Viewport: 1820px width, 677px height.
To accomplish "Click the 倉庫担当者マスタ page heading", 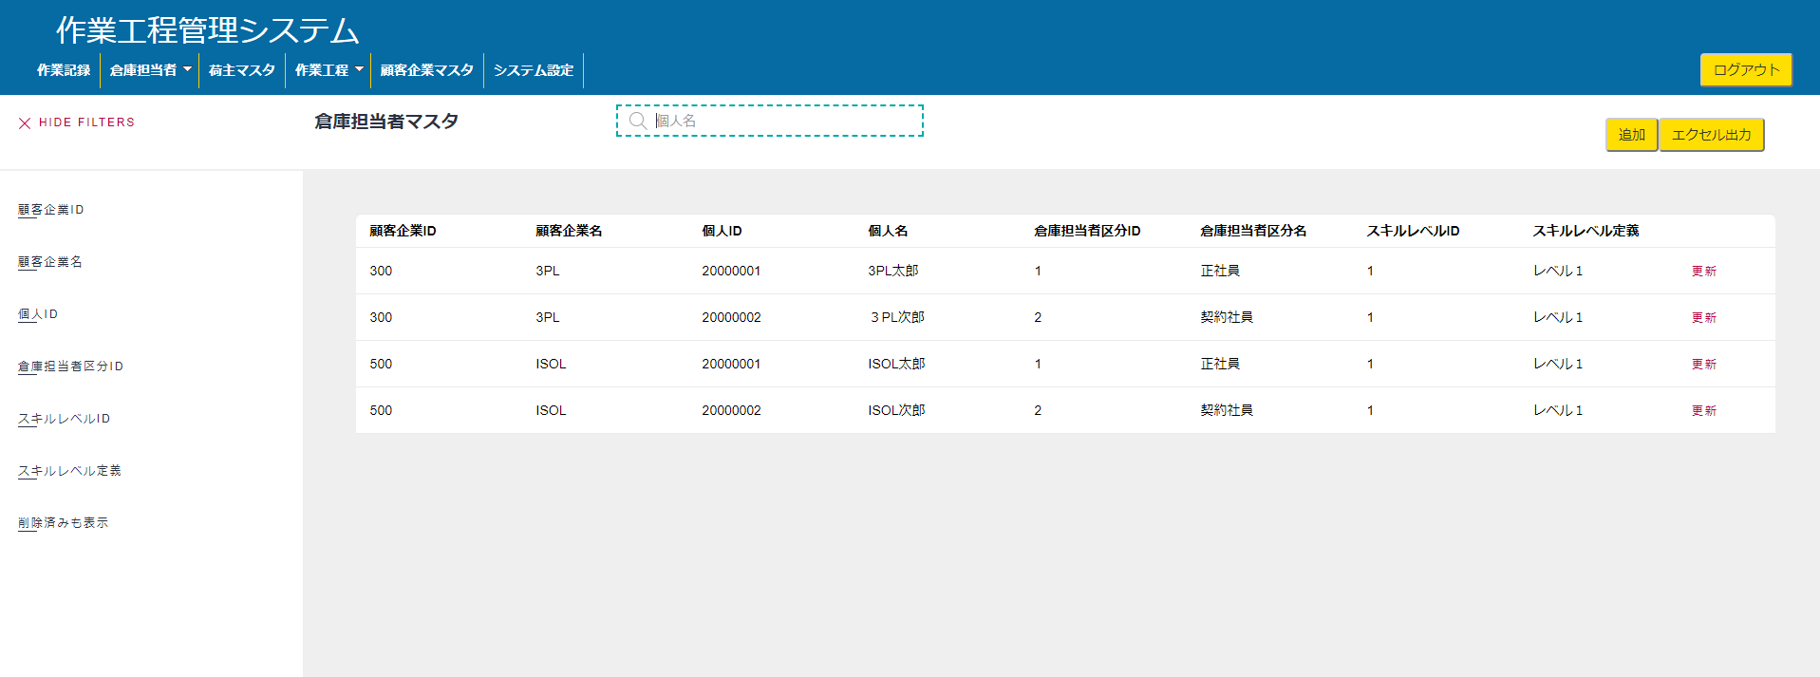I will pos(386,122).
